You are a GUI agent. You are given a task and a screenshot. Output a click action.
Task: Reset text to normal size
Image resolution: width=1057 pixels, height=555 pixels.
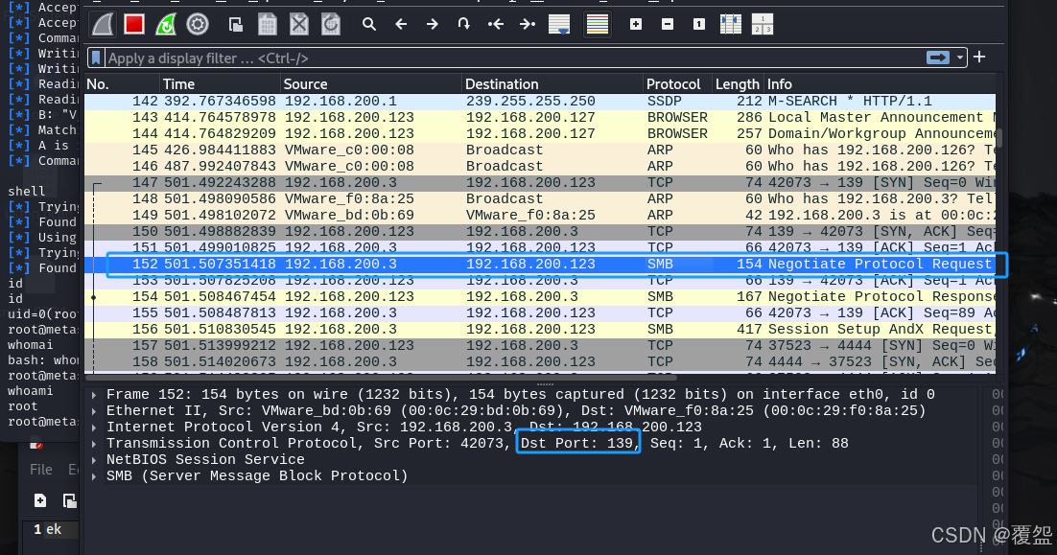click(699, 24)
